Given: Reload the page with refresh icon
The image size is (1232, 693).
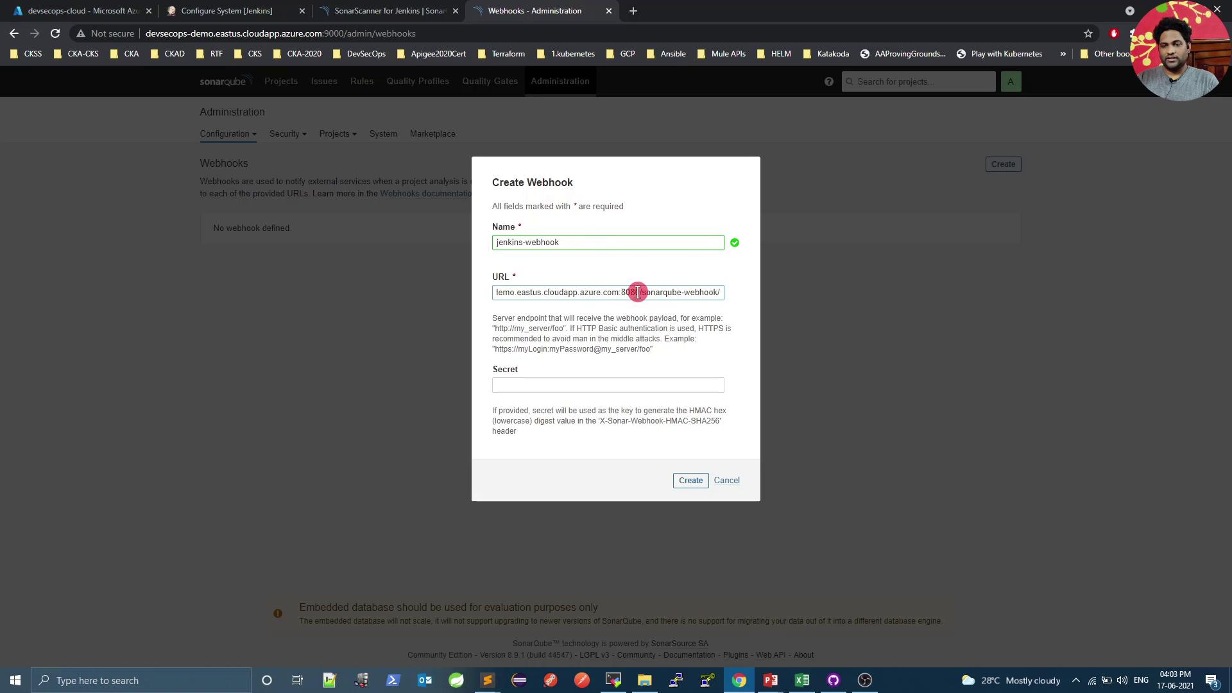Looking at the screenshot, I should coord(55,33).
